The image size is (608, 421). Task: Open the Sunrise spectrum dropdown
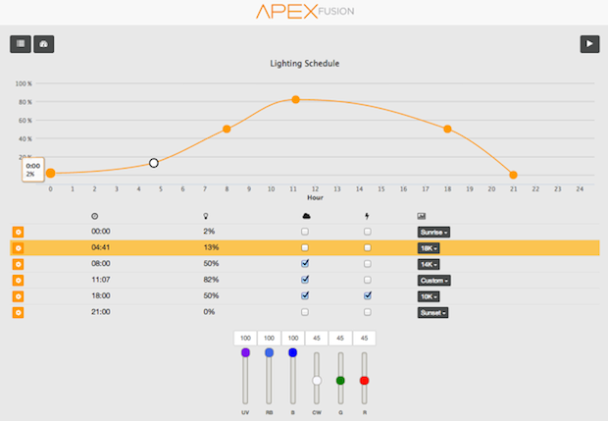click(x=433, y=233)
